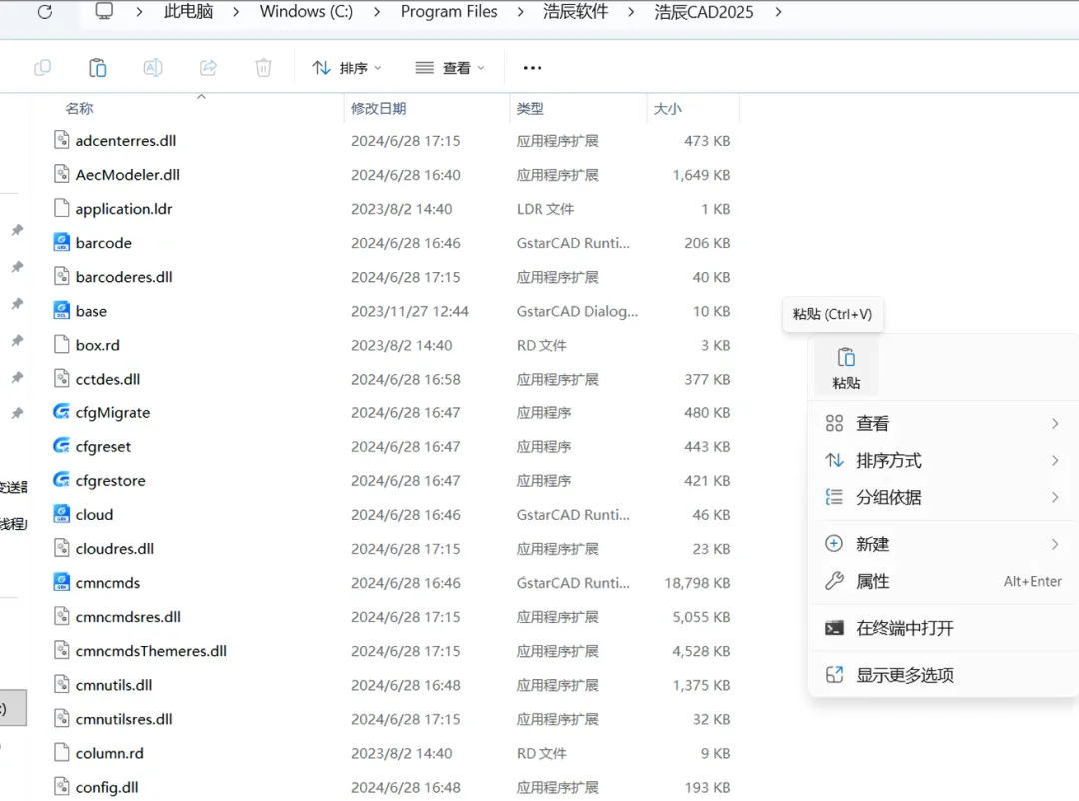
Task: Select the barcode file icon
Action: [x=61, y=242]
